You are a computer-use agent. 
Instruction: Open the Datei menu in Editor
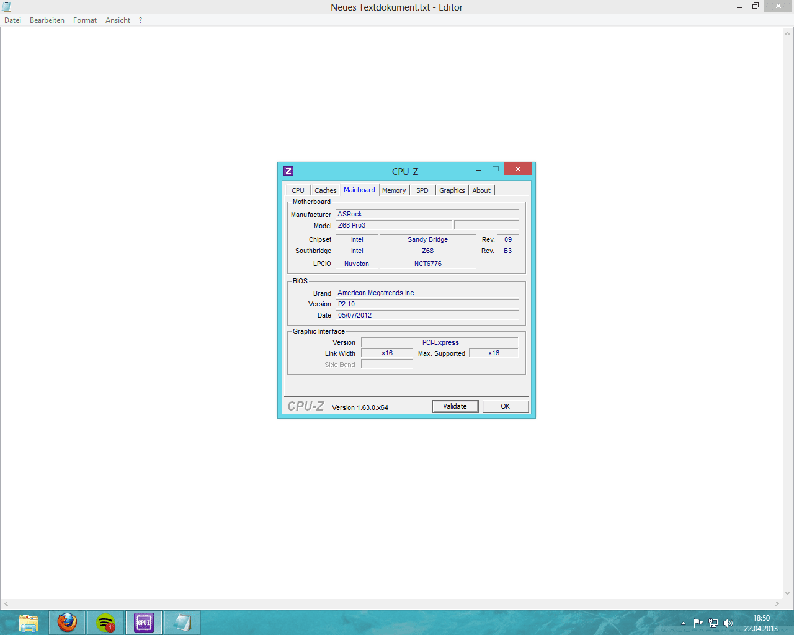coord(13,20)
